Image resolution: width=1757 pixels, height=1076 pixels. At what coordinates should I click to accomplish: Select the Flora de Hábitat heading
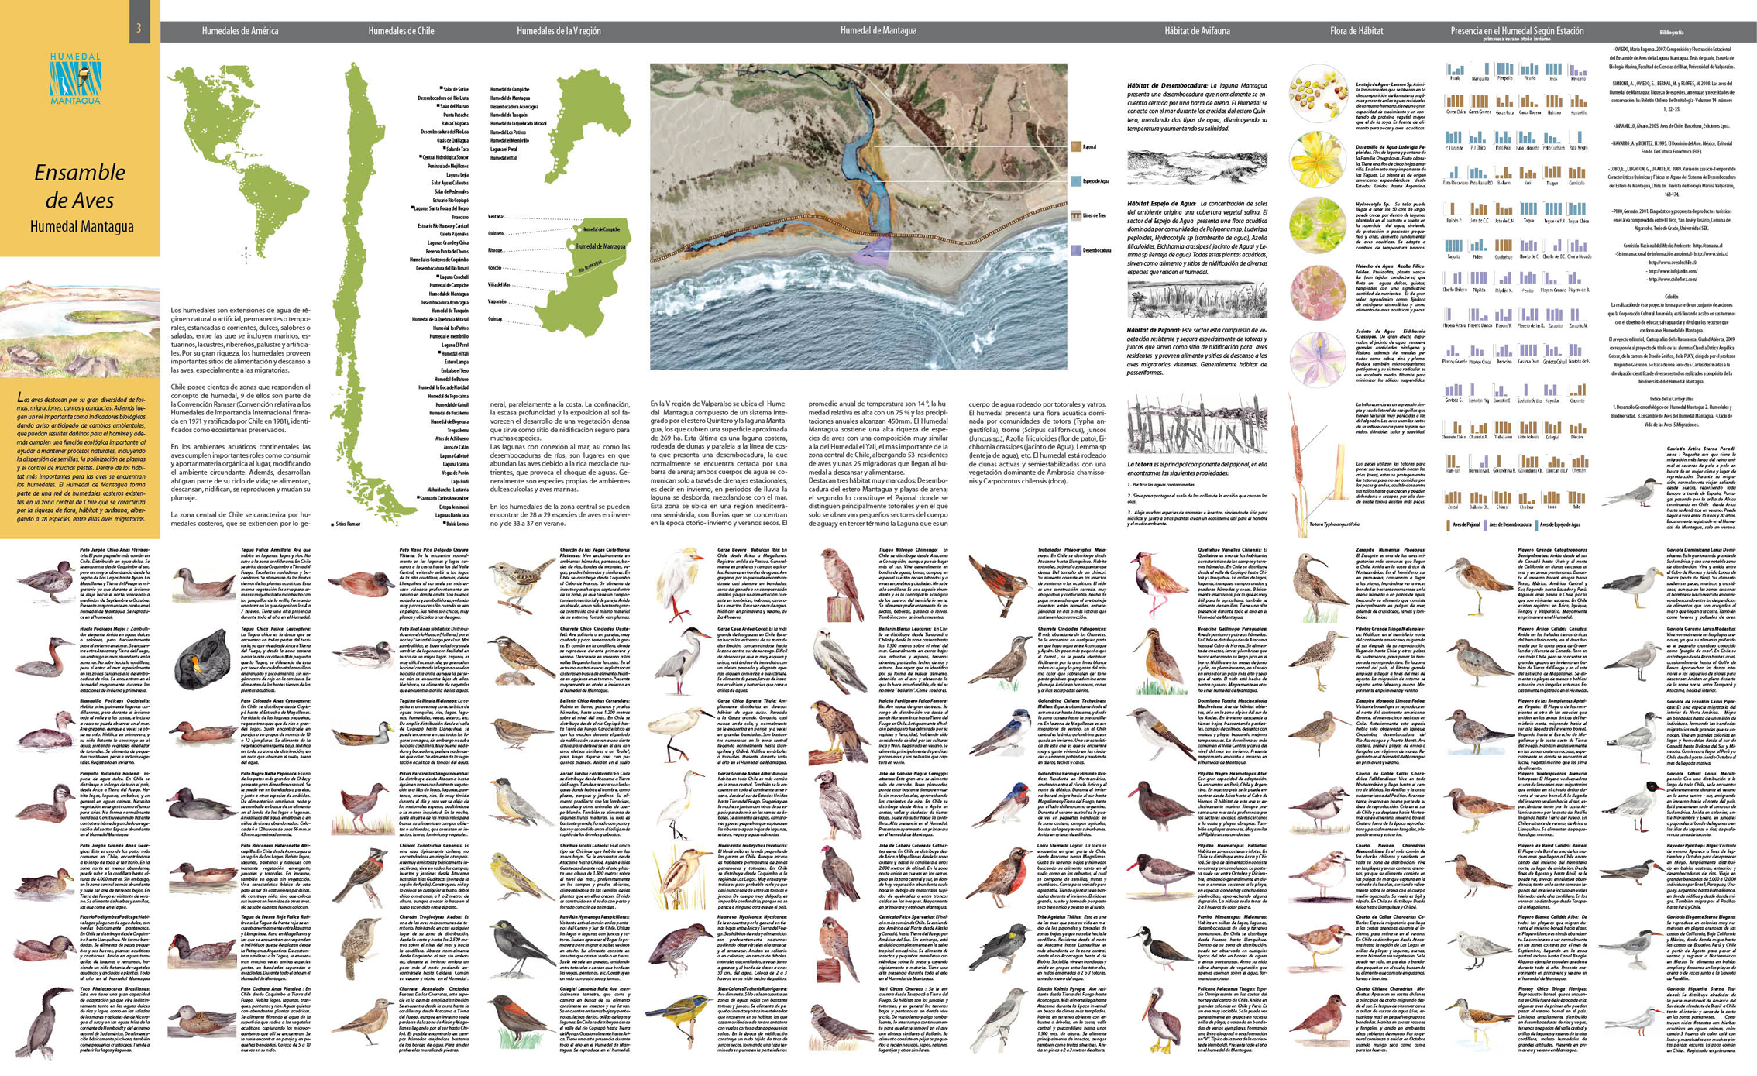(x=1356, y=31)
